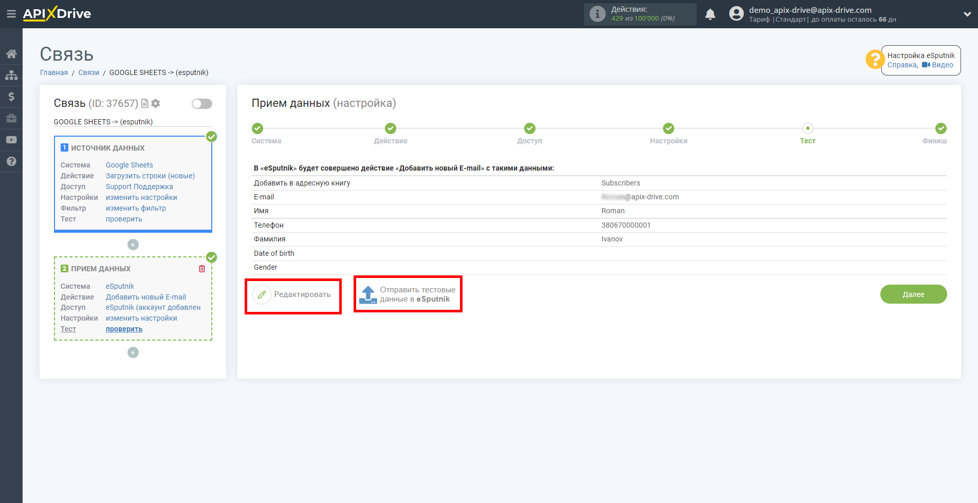Send test data to eSputnik

point(407,294)
